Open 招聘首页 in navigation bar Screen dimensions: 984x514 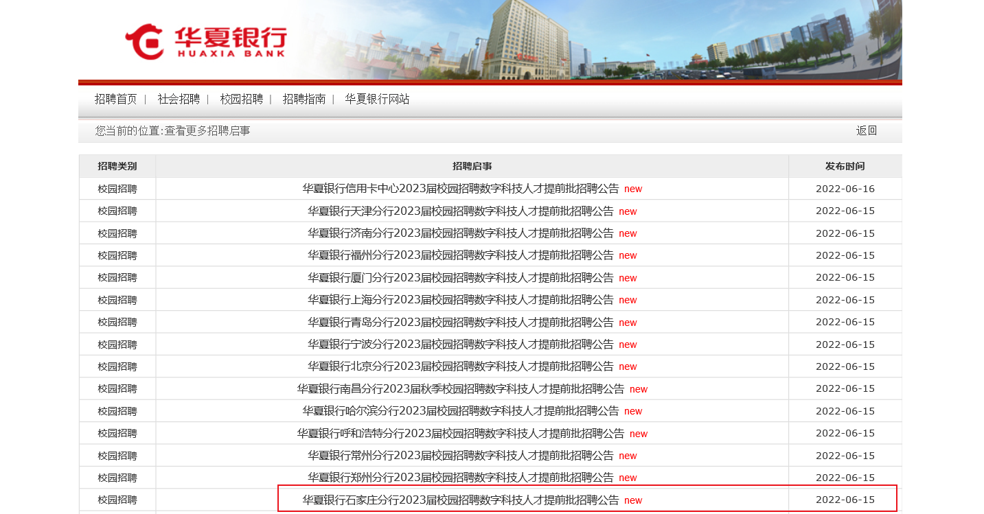(116, 99)
